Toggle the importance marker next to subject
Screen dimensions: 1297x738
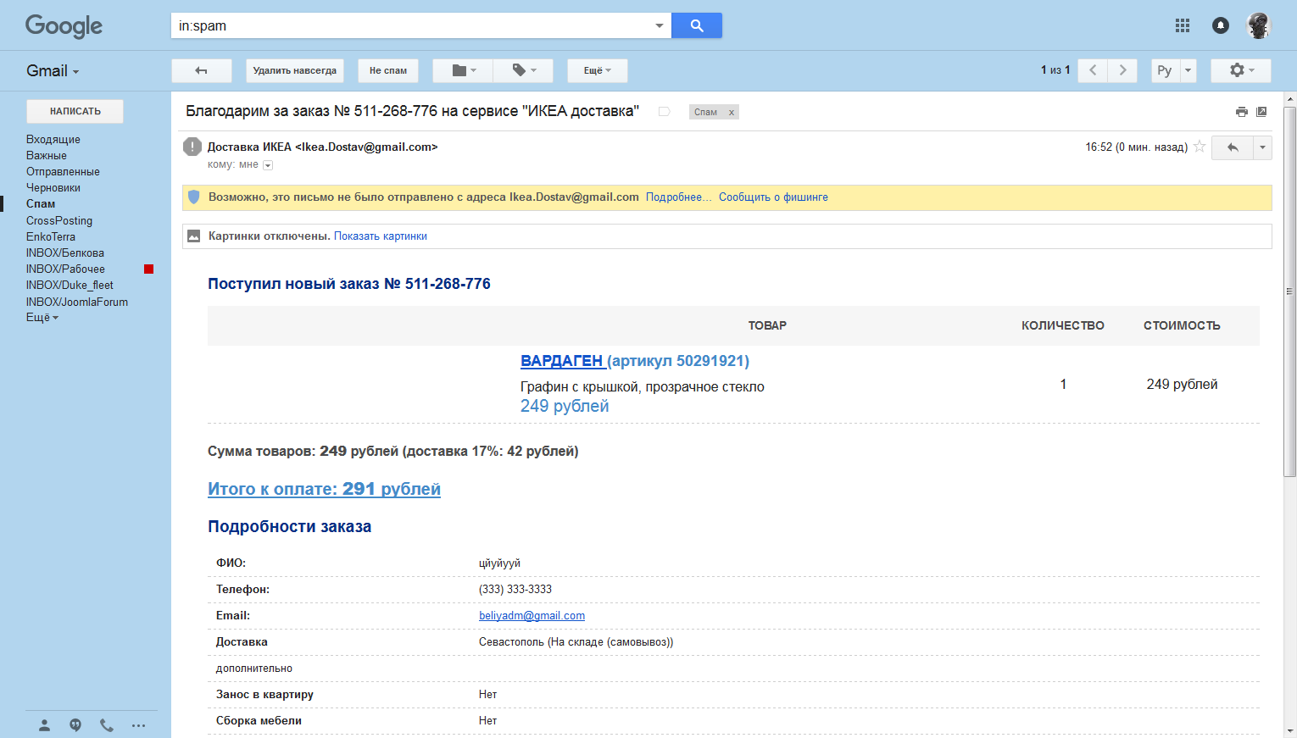tap(665, 112)
